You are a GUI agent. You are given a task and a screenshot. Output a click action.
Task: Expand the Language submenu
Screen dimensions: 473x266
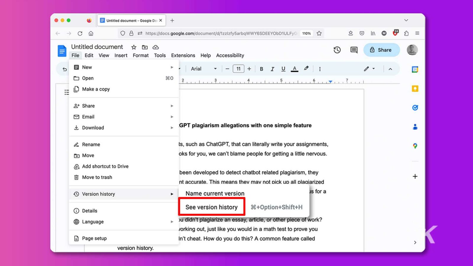124,222
